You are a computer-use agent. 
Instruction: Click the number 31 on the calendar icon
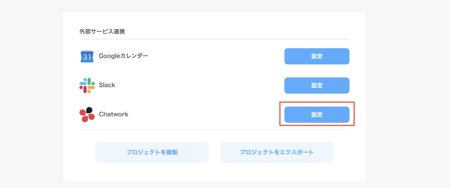click(87, 58)
